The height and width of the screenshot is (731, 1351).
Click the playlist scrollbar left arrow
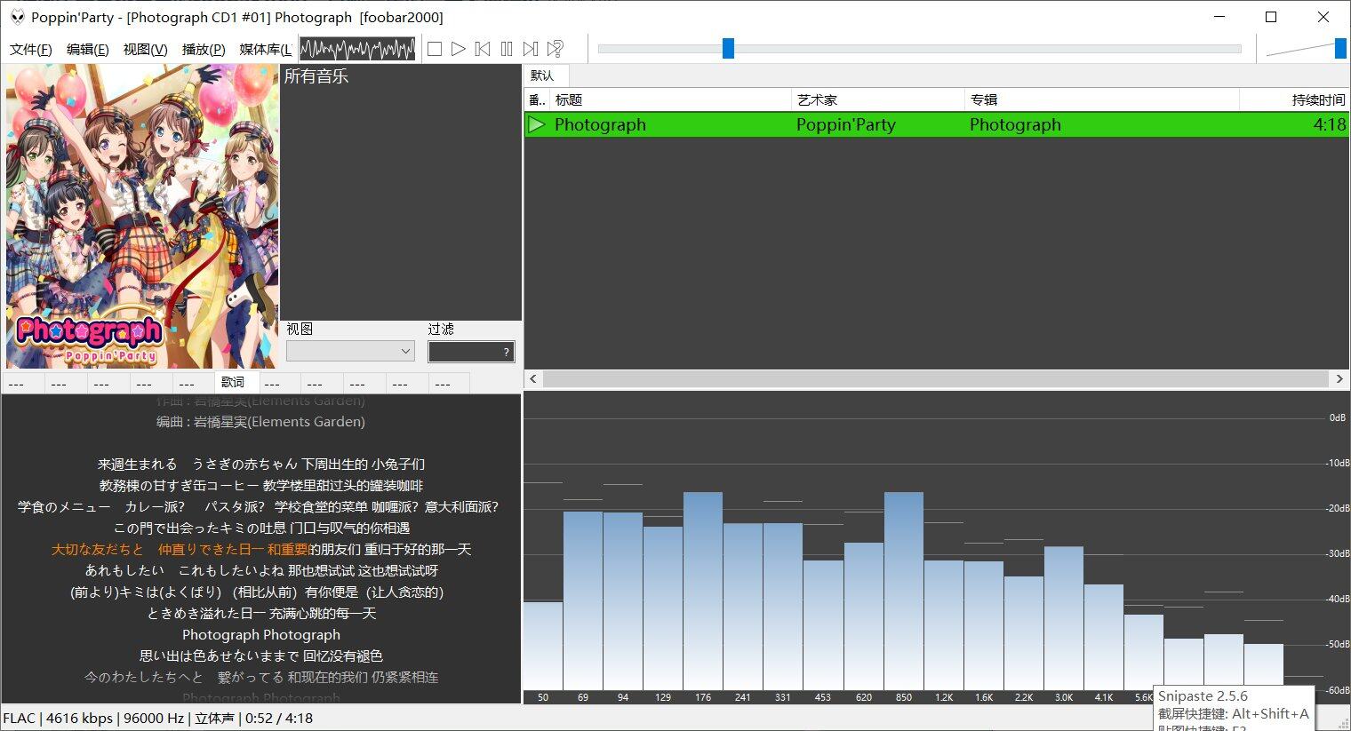[533, 379]
